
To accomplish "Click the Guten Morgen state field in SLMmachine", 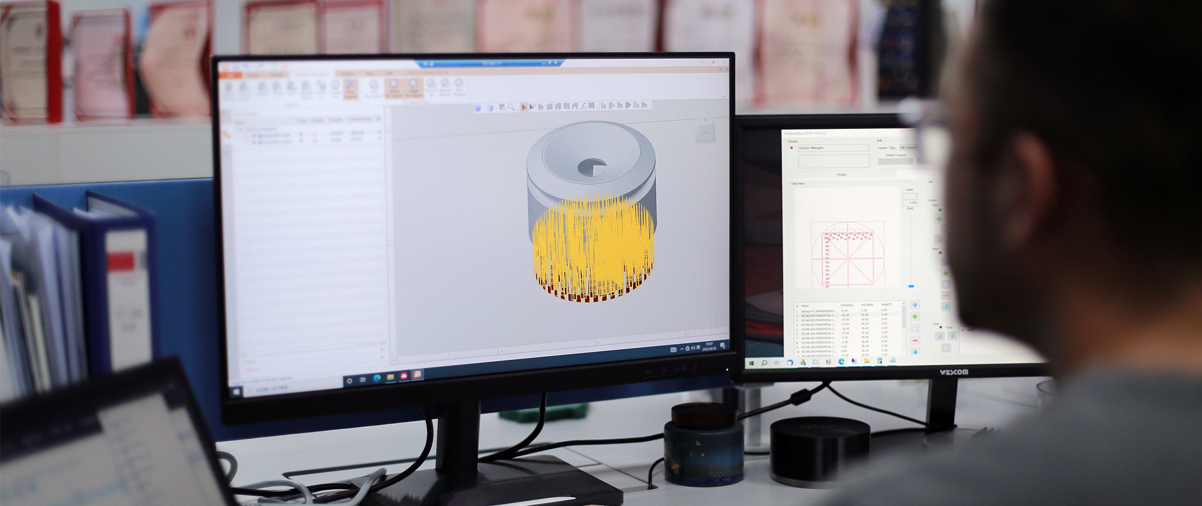I will point(833,148).
